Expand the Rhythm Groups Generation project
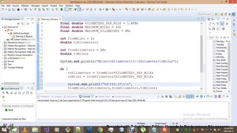Viewport: 237px width, 133px height. [x=3, y=55]
